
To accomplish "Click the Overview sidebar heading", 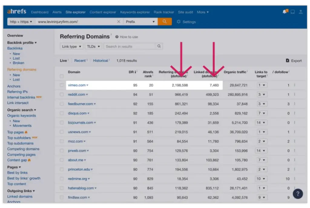I will [x=15, y=36].
